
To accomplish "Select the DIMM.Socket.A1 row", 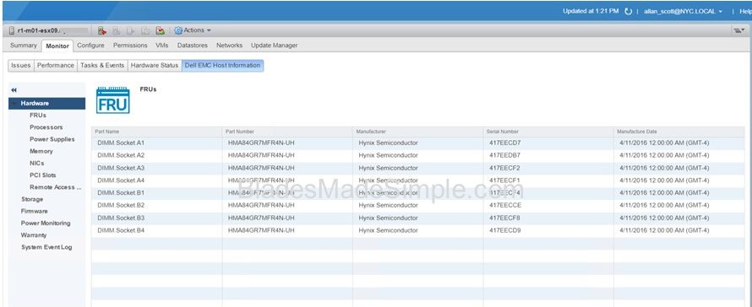I will point(417,143).
